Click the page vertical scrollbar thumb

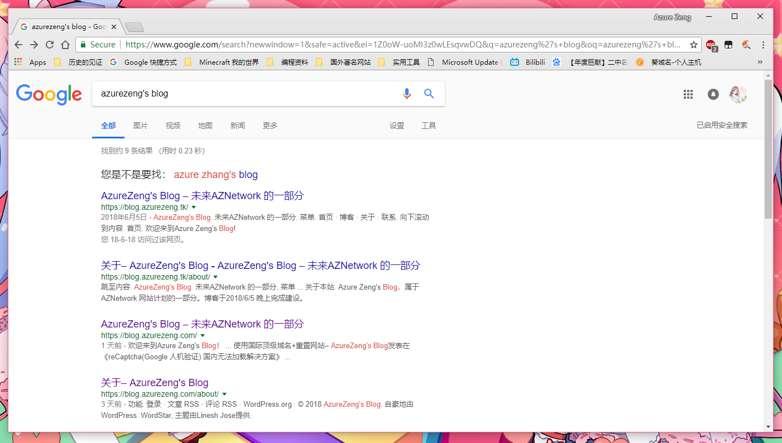[769, 148]
